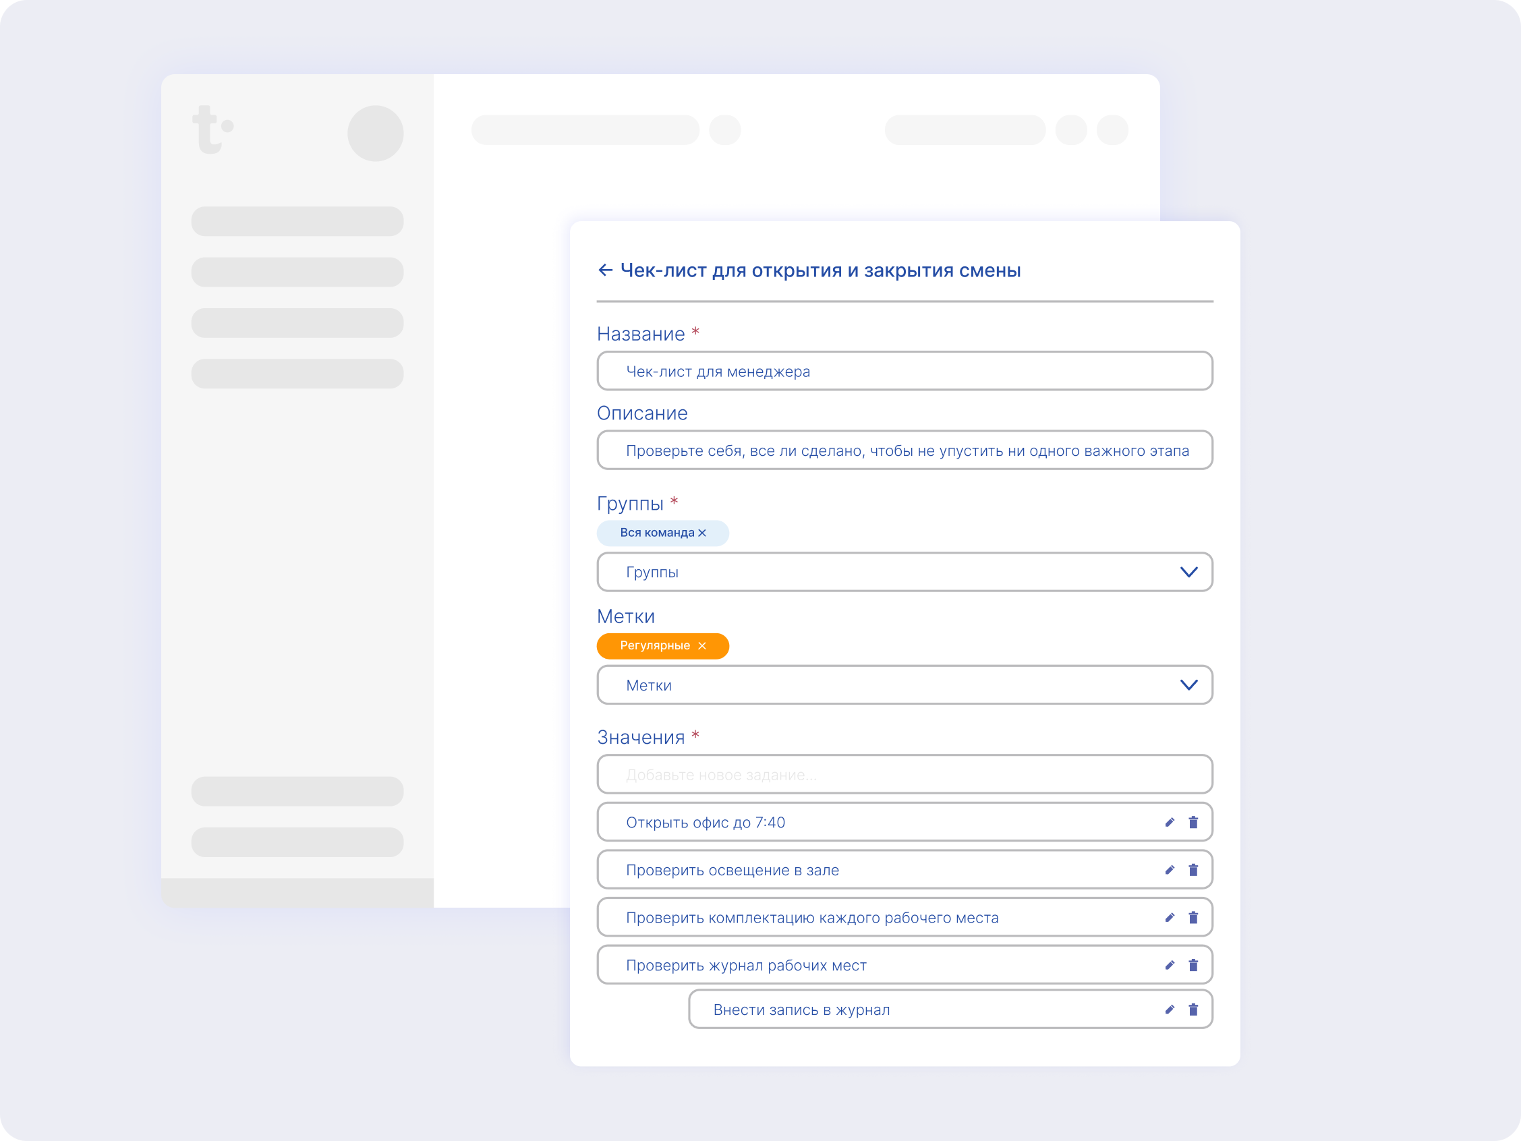Remove the orange 'Регулярные' tag
Image resolution: width=1521 pixels, height=1141 pixels.
[702, 645]
